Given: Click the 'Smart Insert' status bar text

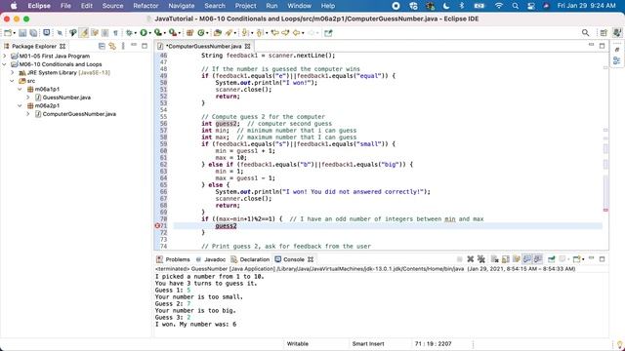Looking at the screenshot, I should pos(368,344).
